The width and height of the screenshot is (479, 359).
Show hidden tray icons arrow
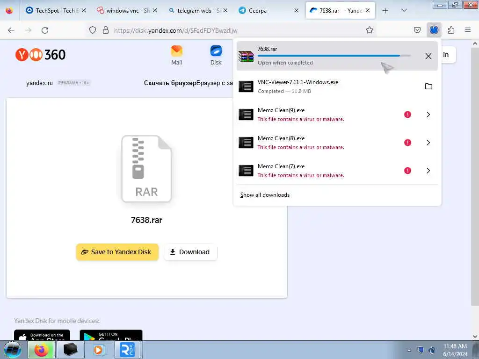pyautogui.click(x=409, y=350)
